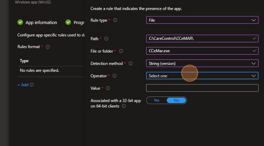Click info icon next to File or folder
This screenshot has height=146, width=264.
[121, 51]
